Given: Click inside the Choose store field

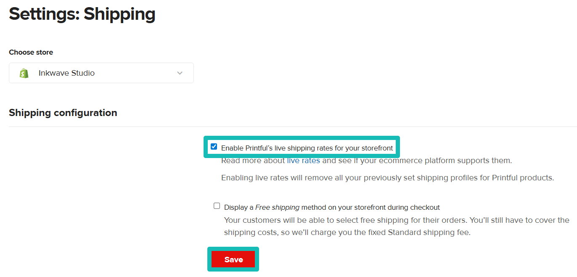Looking at the screenshot, I should (101, 73).
